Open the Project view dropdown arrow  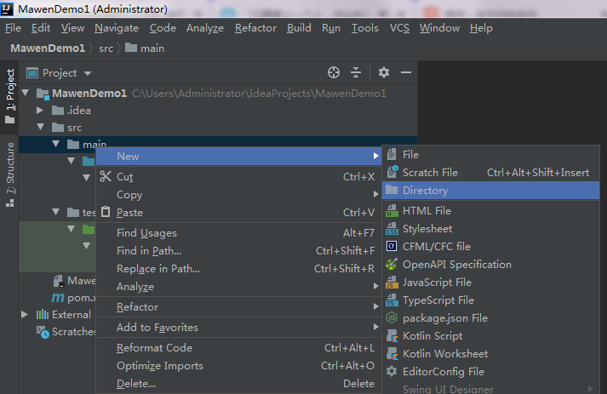click(x=88, y=73)
